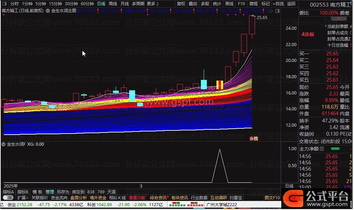Click the 002553 南方精工 stock title
Screen dimensions: 354x210
tap(331, 4)
